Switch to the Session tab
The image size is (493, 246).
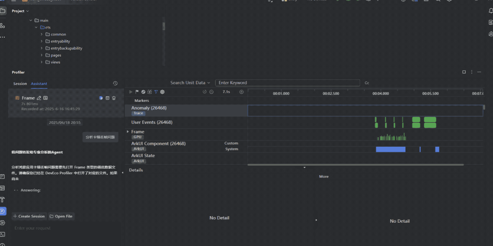point(20,84)
